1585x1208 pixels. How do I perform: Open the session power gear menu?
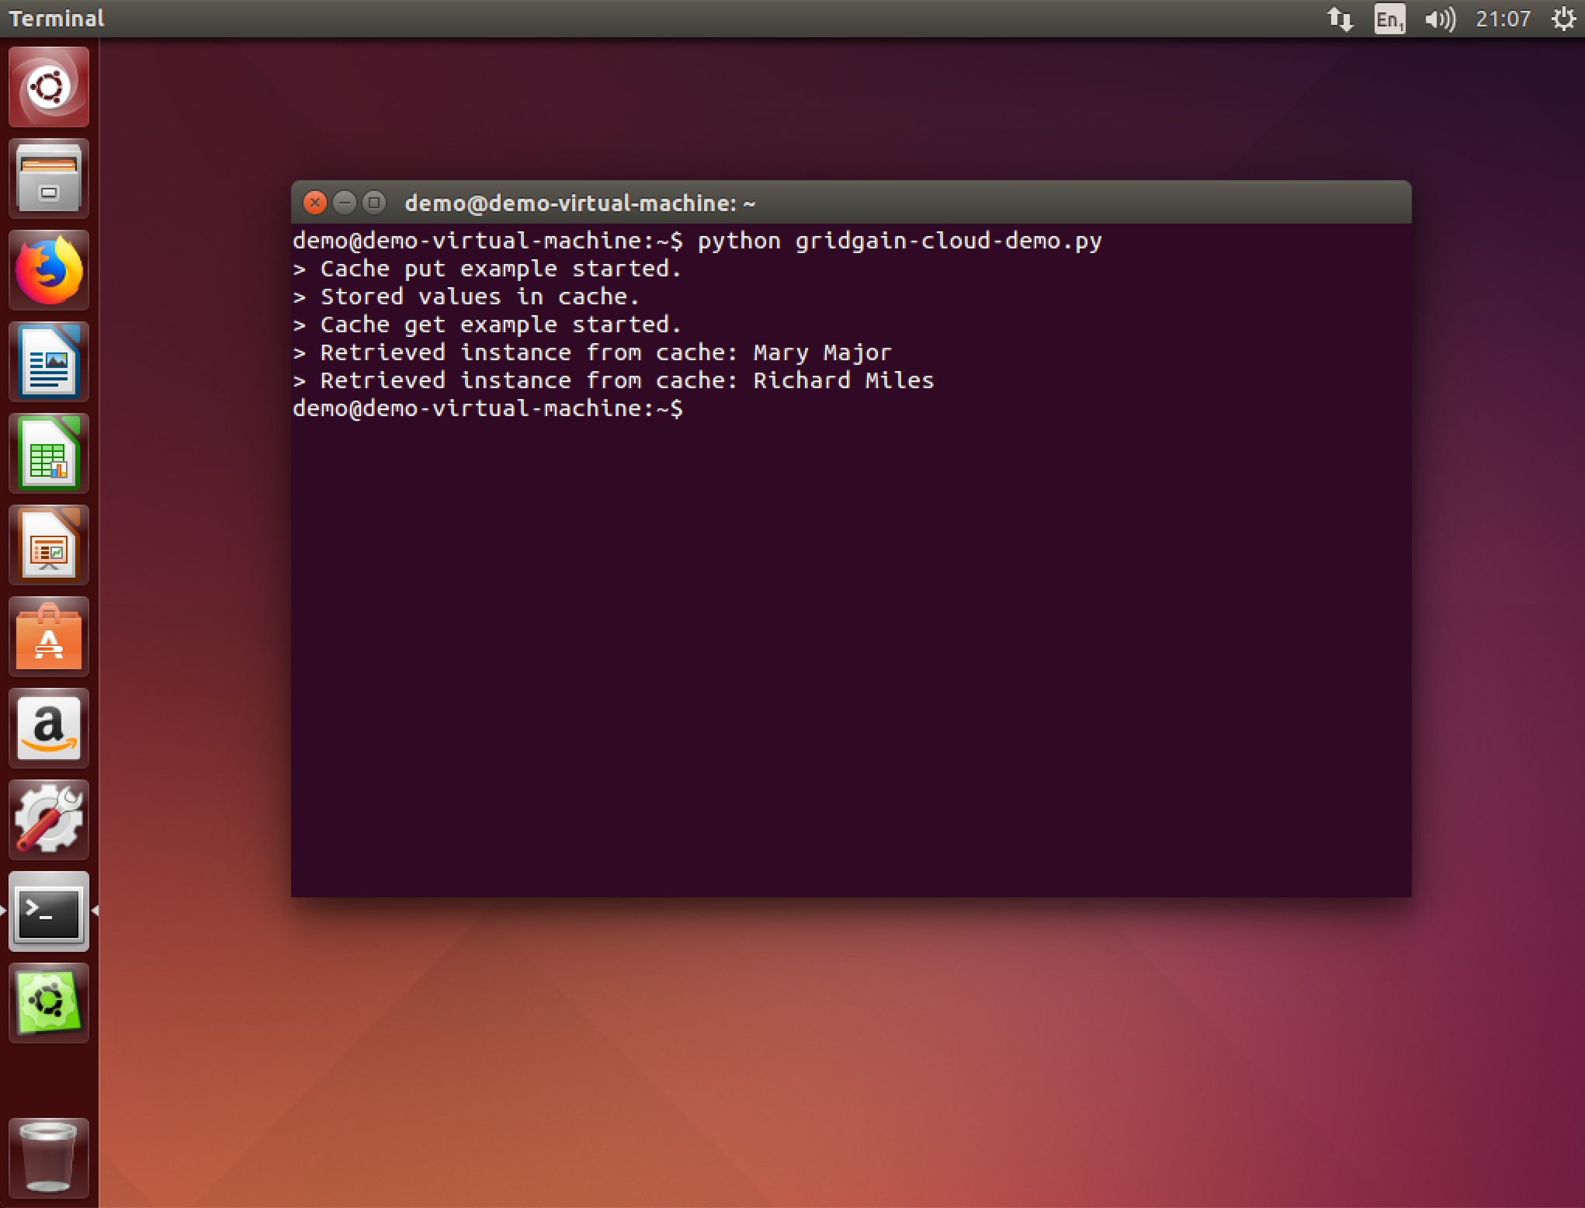pos(1563,19)
